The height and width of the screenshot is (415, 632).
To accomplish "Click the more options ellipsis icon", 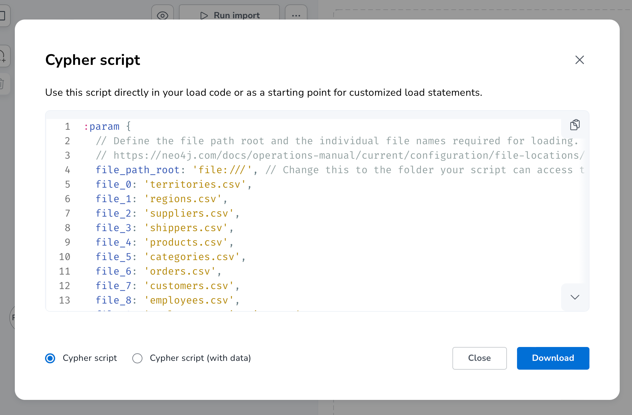I will click(x=296, y=15).
